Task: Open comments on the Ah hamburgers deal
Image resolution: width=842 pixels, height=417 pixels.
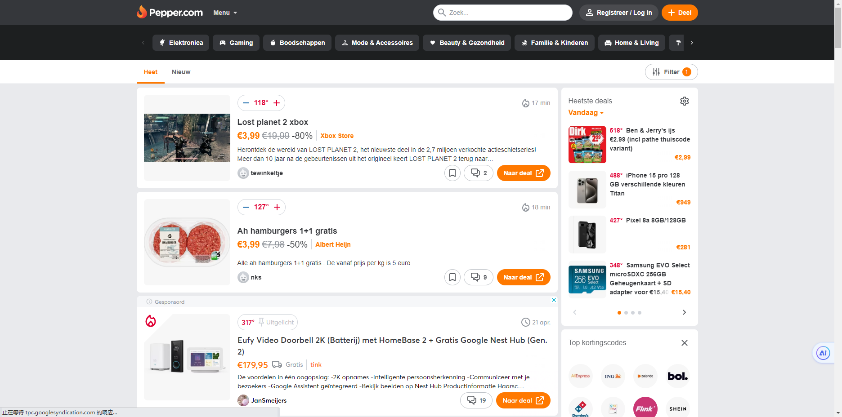Action: [479, 277]
